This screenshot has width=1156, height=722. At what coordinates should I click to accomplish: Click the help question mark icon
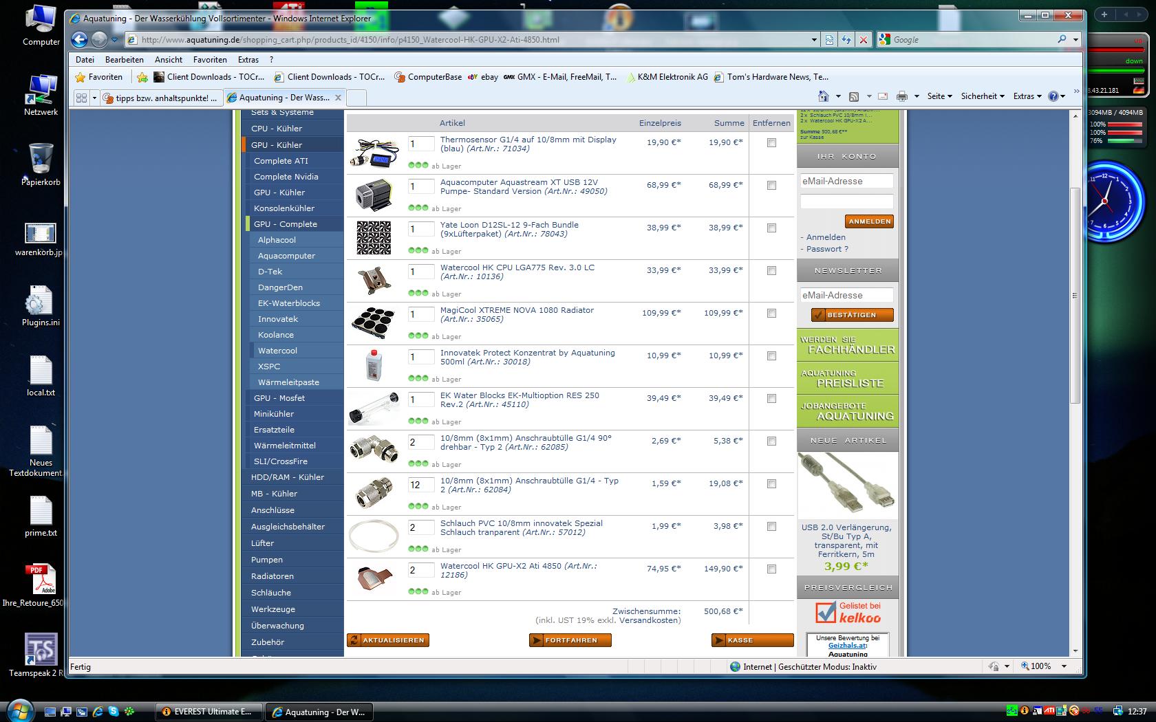pos(1053,96)
